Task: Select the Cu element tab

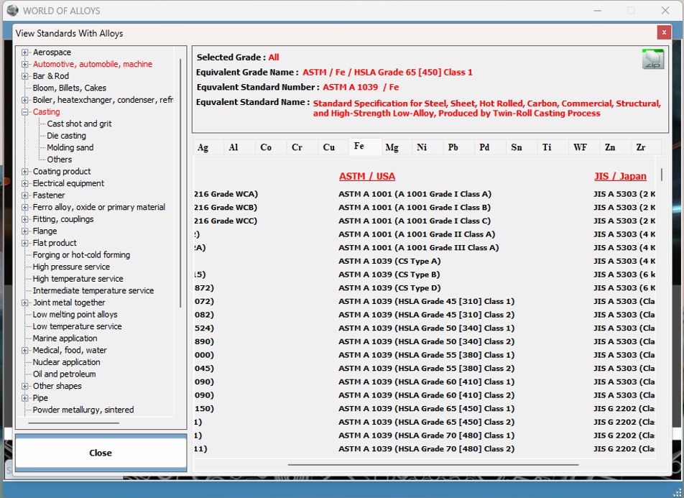Action: coord(333,147)
